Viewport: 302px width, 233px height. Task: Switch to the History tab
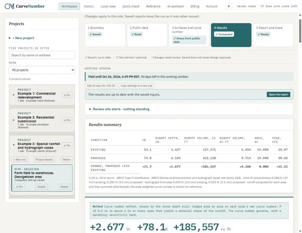click(89, 6)
